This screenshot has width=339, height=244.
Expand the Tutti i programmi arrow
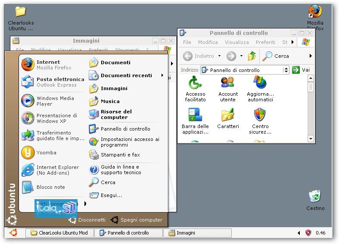85,203
